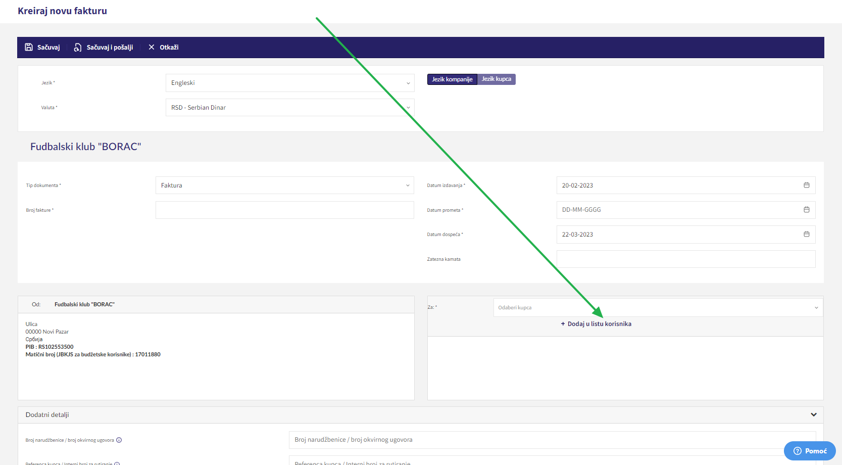Click the Datum prometa date field

686,210
